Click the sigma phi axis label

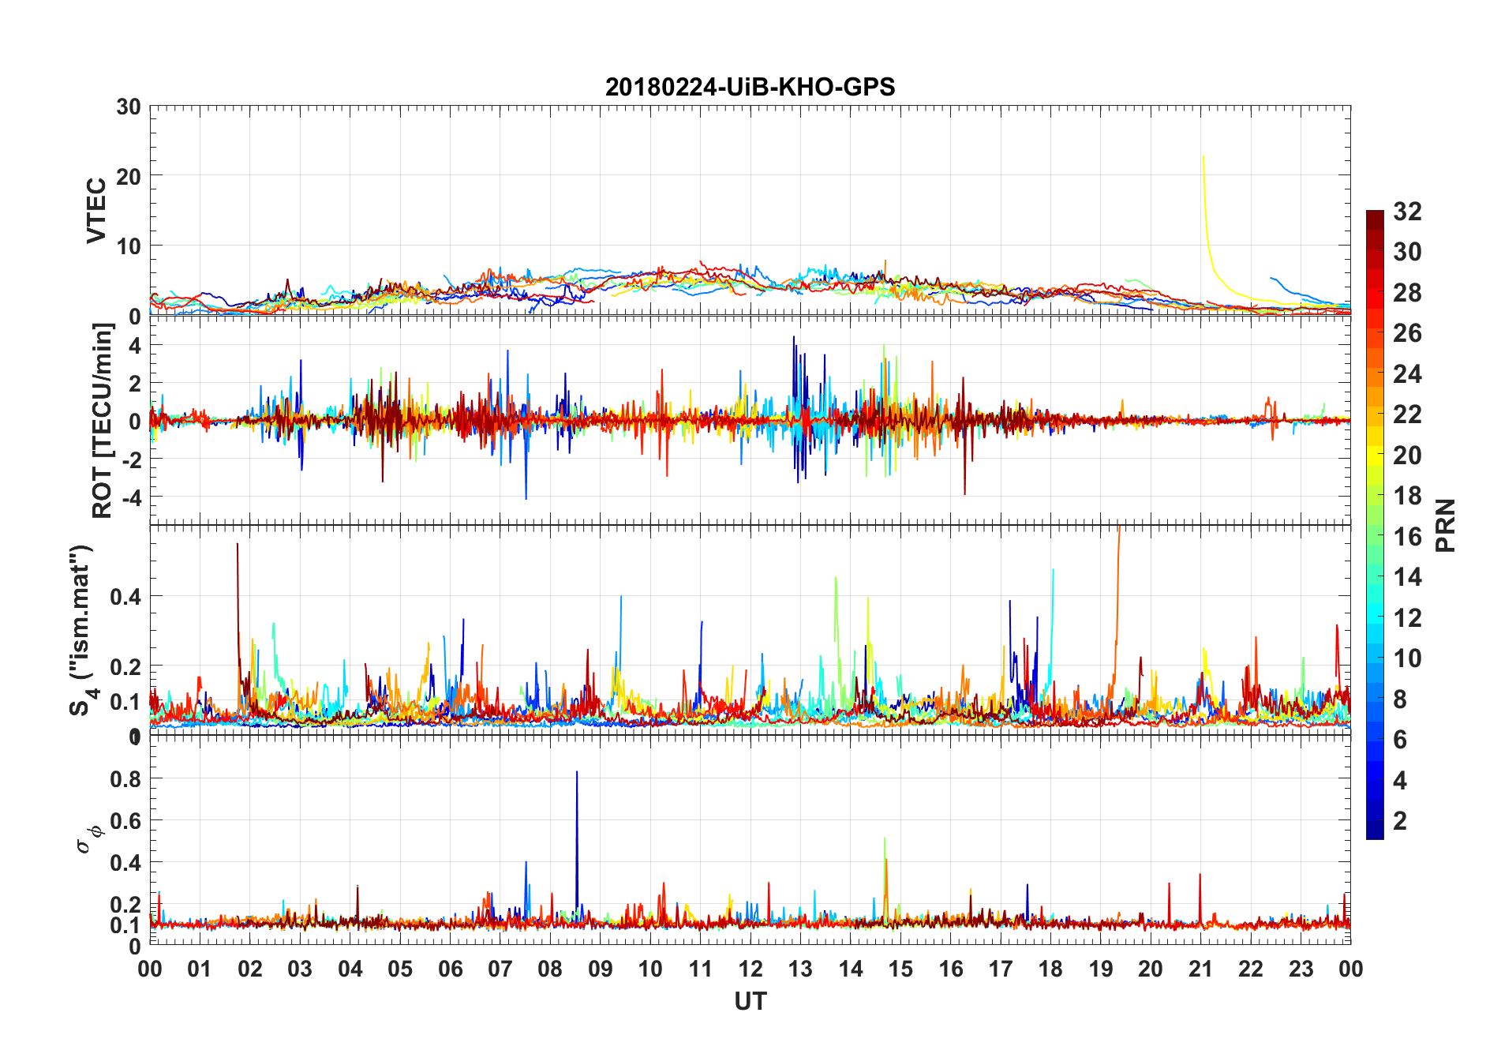click(x=88, y=838)
